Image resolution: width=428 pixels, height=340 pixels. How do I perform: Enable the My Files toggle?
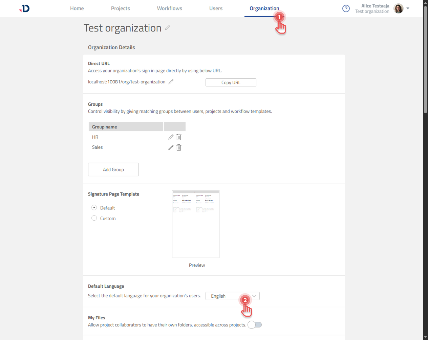255,325
